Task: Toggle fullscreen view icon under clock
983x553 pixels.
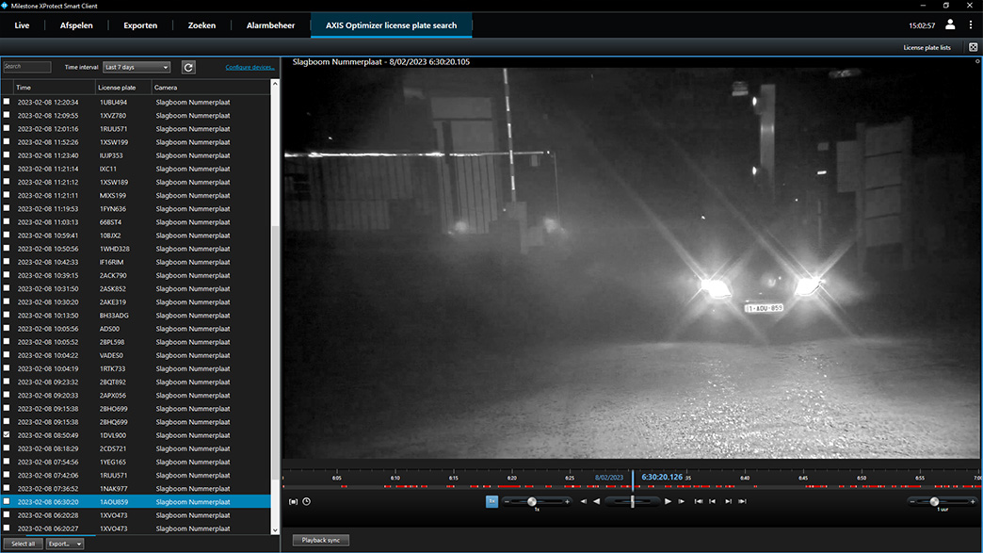Action: pos(973,47)
